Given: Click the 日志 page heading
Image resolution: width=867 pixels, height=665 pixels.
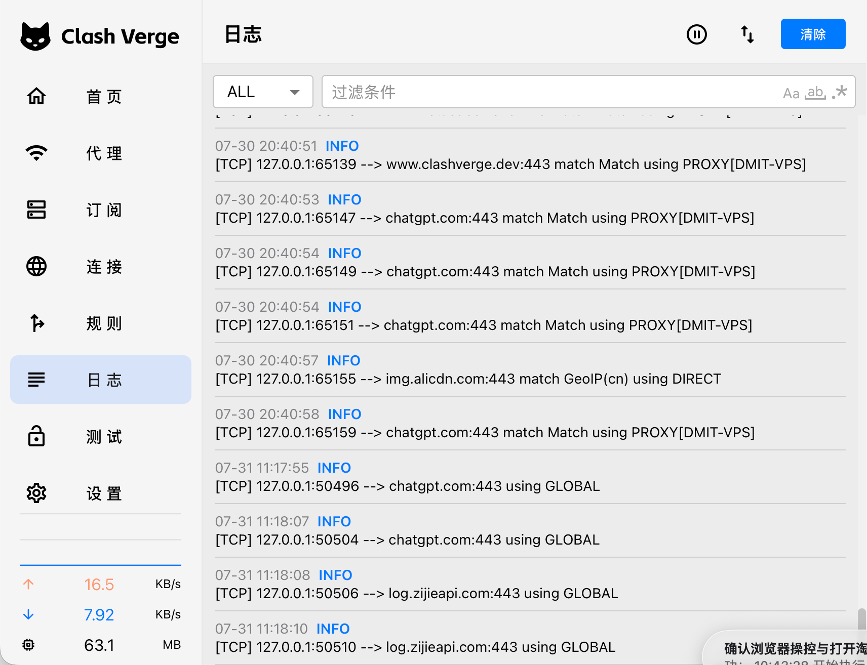Looking at the screenshot, I should tap(243, 34).
